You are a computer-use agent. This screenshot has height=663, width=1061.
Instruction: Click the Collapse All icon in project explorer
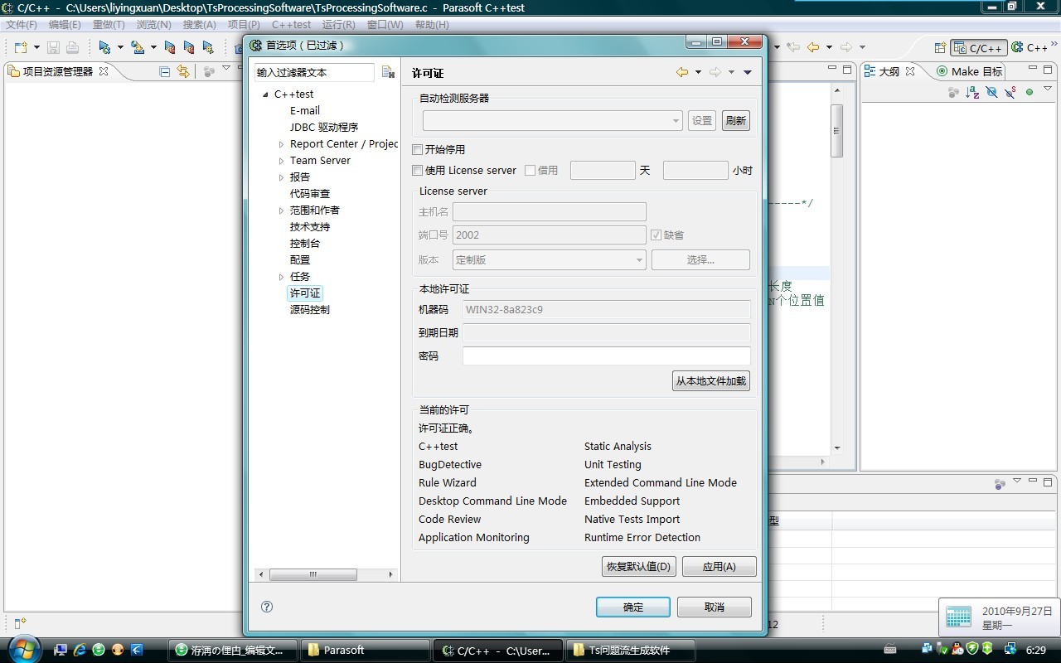165,71
